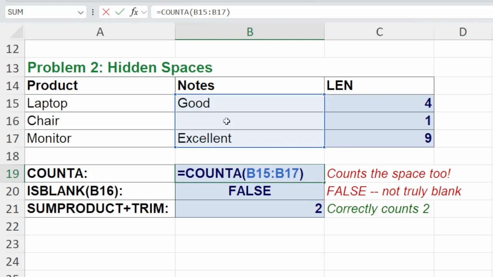Viewport: 493px width, 277px height.
Task: Cancel the formula entry with the red X
Action: click(106, 12)
